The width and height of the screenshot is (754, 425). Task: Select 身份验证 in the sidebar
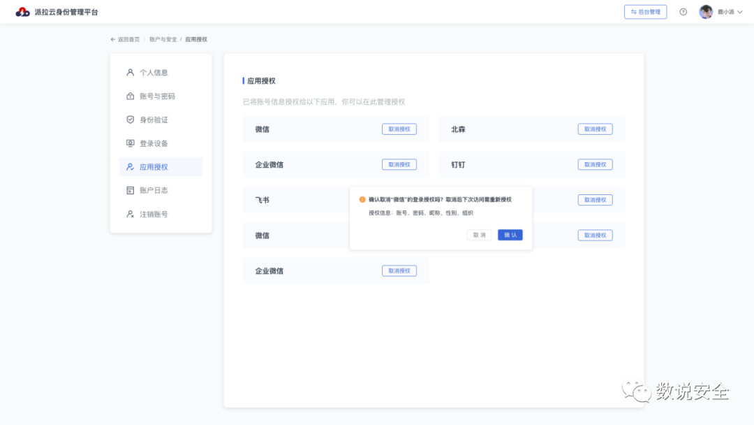pyautogui.click(x=161, y=120)
